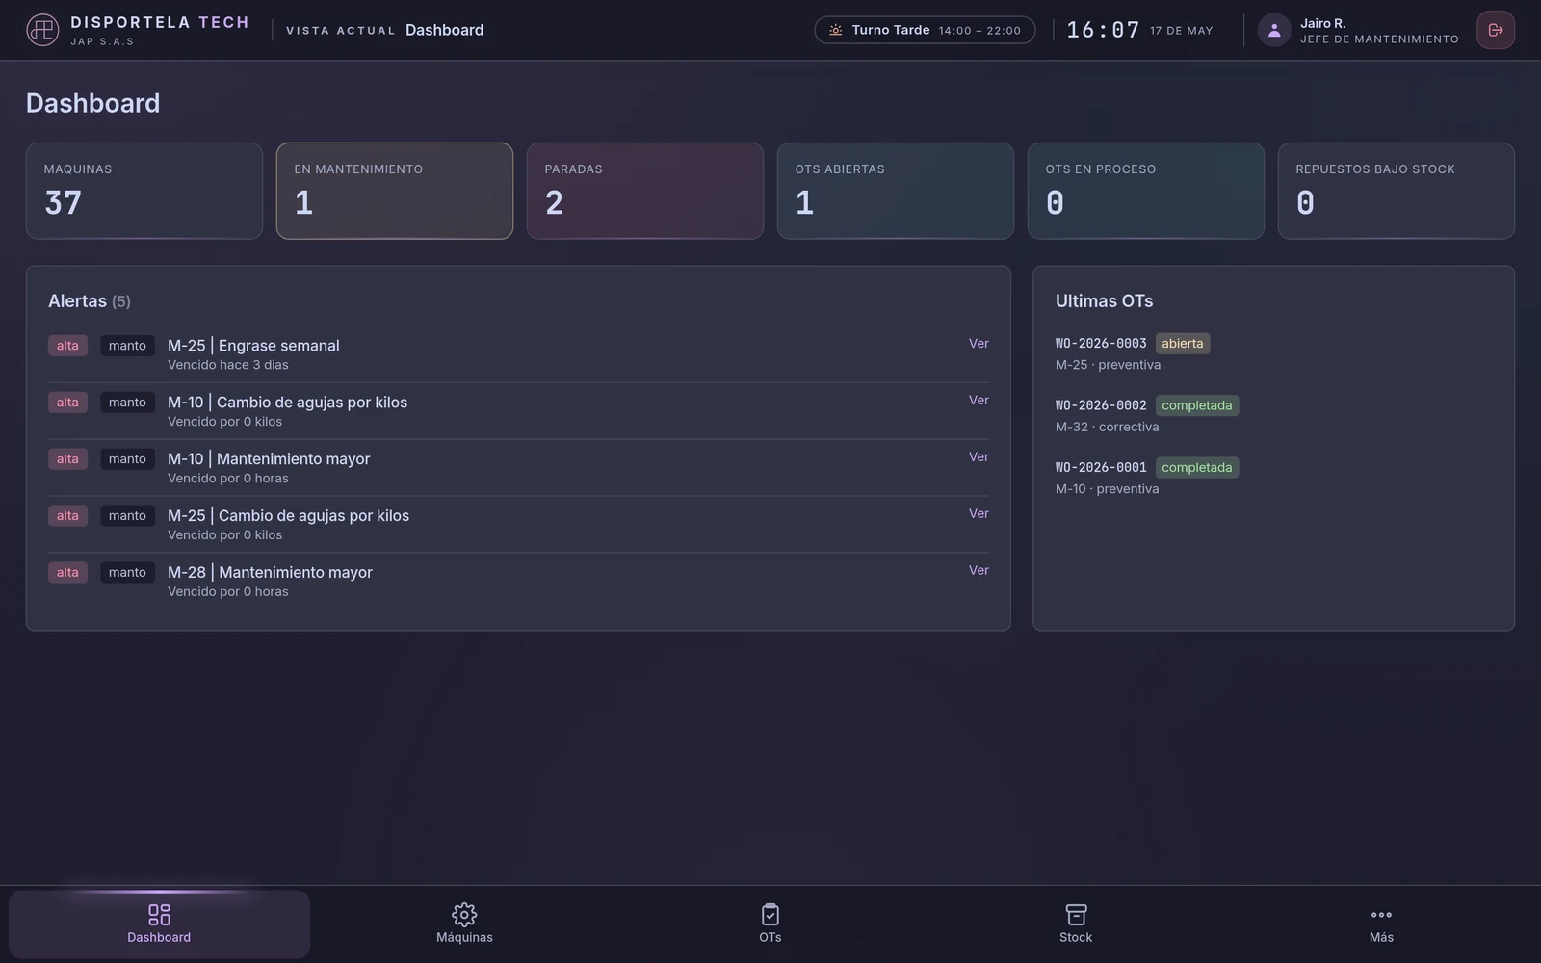Select the Paradas card
The image size is (1541, 963).
point(645,191)
